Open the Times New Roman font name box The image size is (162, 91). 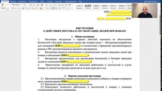tap(17, 5)
